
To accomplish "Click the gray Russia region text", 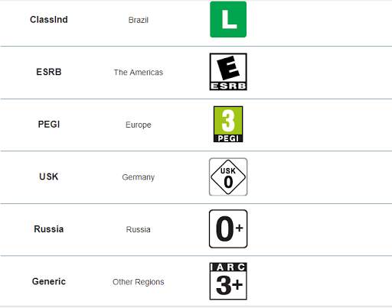I will tap(139, 229).
